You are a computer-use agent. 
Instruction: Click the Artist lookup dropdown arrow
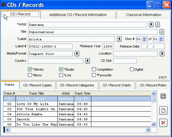click(151, 25)
